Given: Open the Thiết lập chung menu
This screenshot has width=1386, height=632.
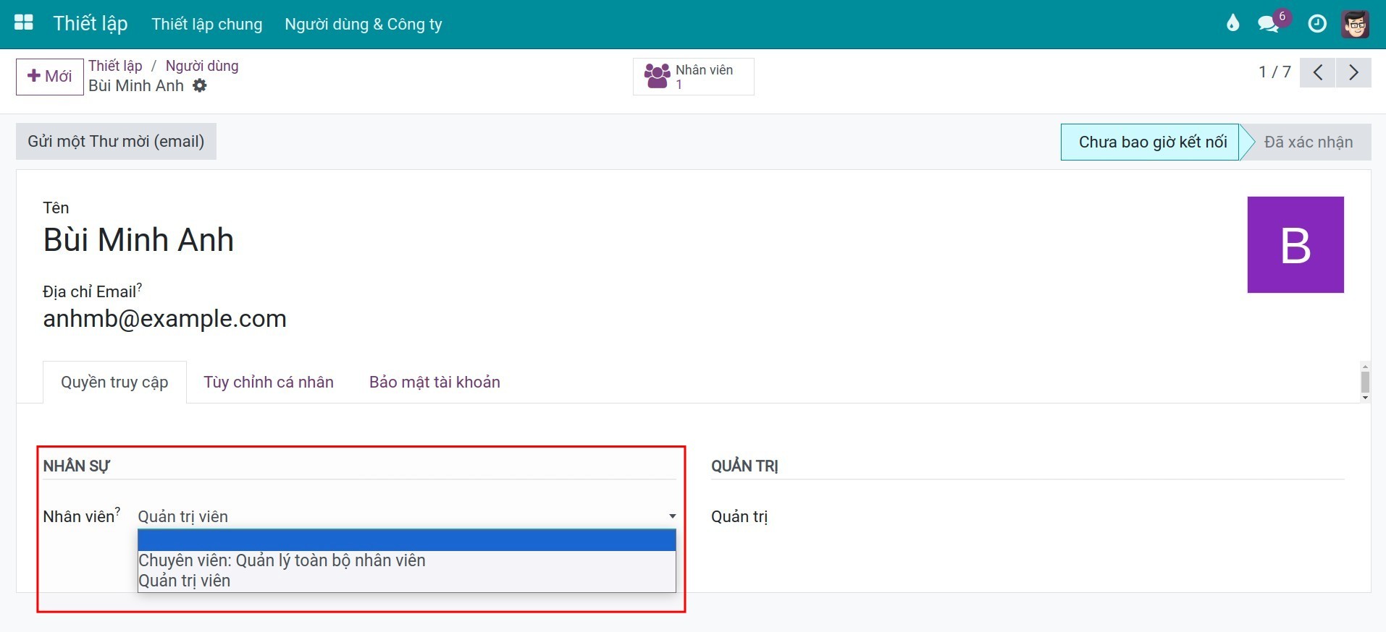Looking at the screenshot, I should click(207, 24).
